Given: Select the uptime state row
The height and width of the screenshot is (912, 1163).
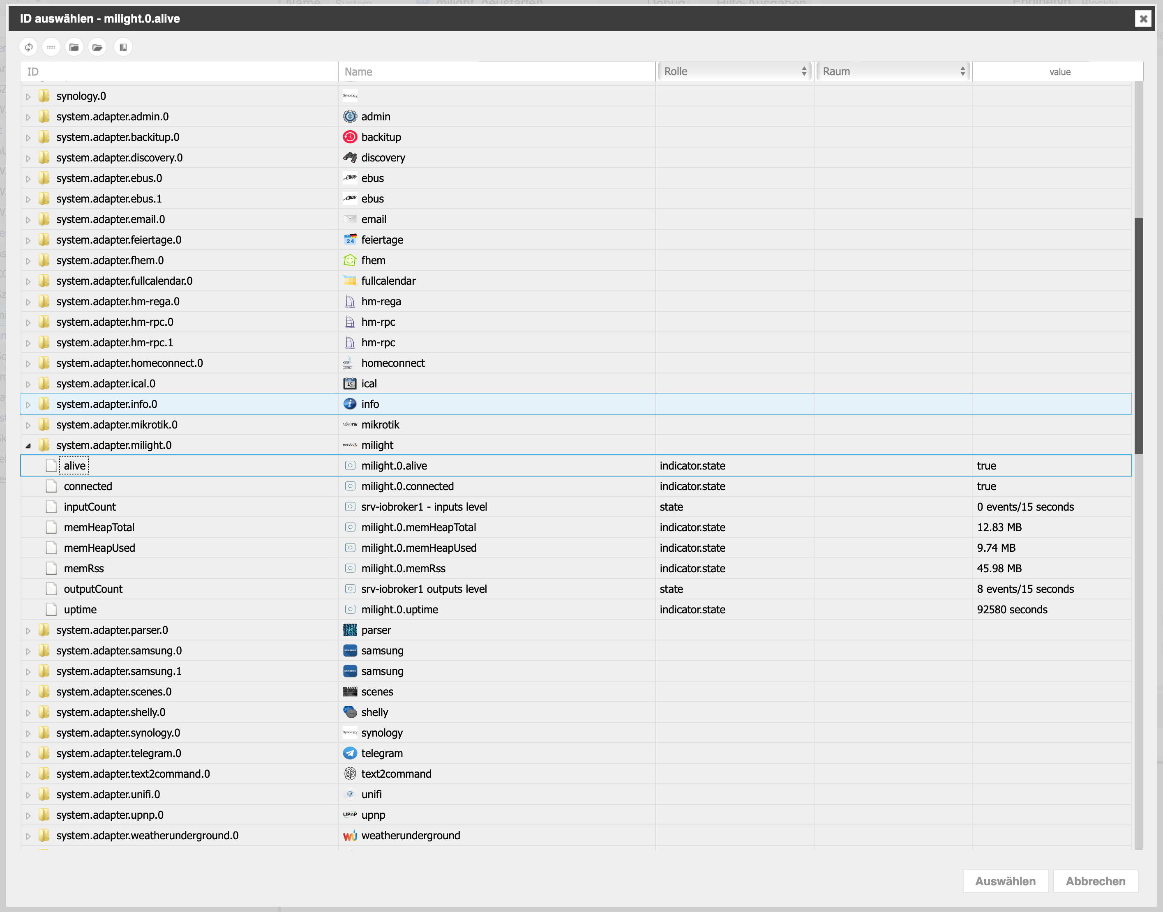Looking at the screenshot, I should [x=576, y=610].
